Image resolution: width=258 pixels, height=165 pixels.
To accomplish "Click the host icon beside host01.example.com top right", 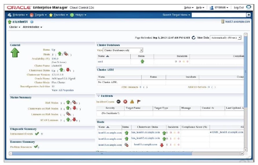I will tap(223, 22).
